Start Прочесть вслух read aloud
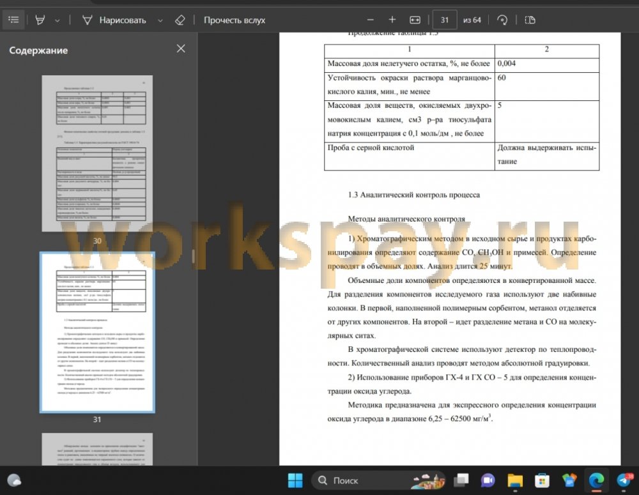 pos(235,20)
